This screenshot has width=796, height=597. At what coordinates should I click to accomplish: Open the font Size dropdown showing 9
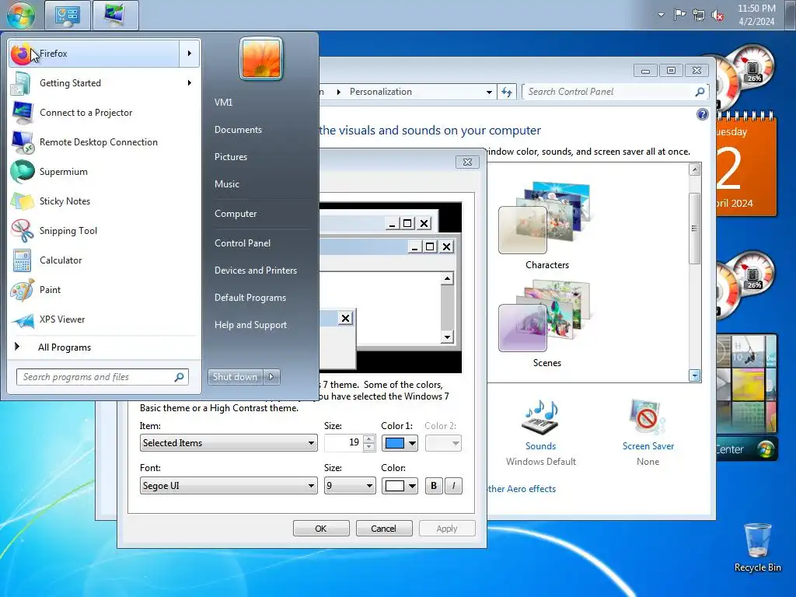(350, 486)
